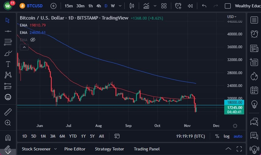The width and height of the screenshot is (261, 155).
Task: Open the USD currency dropdown
Action: (x=232, y=17)
